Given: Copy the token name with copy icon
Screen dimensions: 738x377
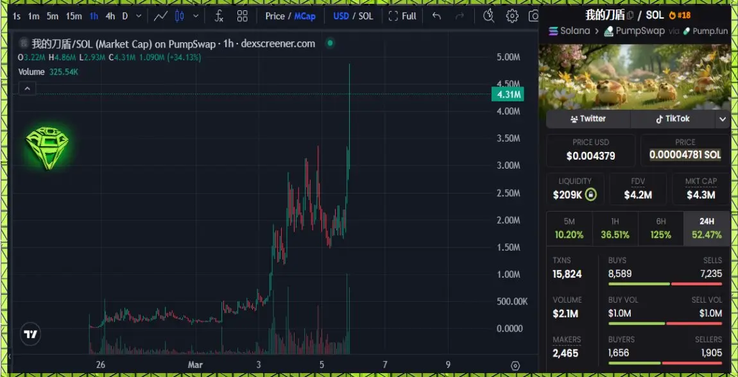Looking at the screenshot, I should (631, 15).
